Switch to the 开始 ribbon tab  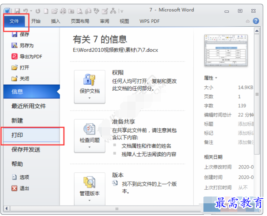(36, 21)
